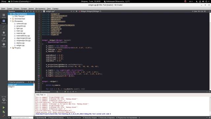Image resolution: width=211 pixels, height=119 pixels.
Task: Expand the Заголовочные folder
Action: tap(11, 19)
